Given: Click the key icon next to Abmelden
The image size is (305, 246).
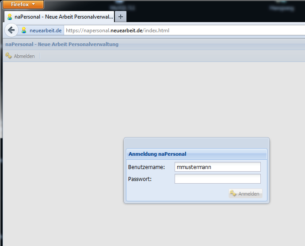Looking at the screenshot, I should tap(8, 56).
